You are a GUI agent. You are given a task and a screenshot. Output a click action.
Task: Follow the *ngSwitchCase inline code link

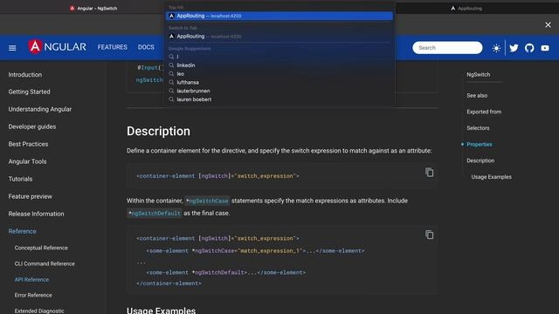pos(207,201)
